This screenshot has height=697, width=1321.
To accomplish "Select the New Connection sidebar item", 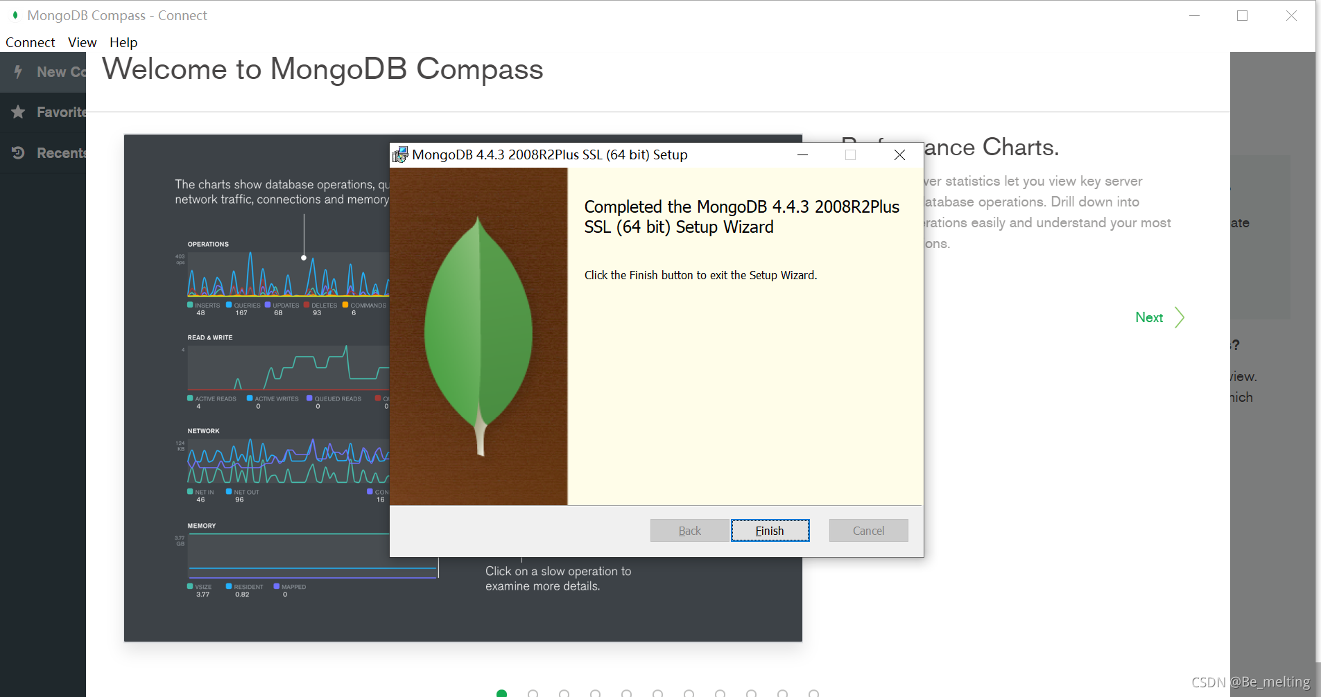I will click(x=43, y=72).
